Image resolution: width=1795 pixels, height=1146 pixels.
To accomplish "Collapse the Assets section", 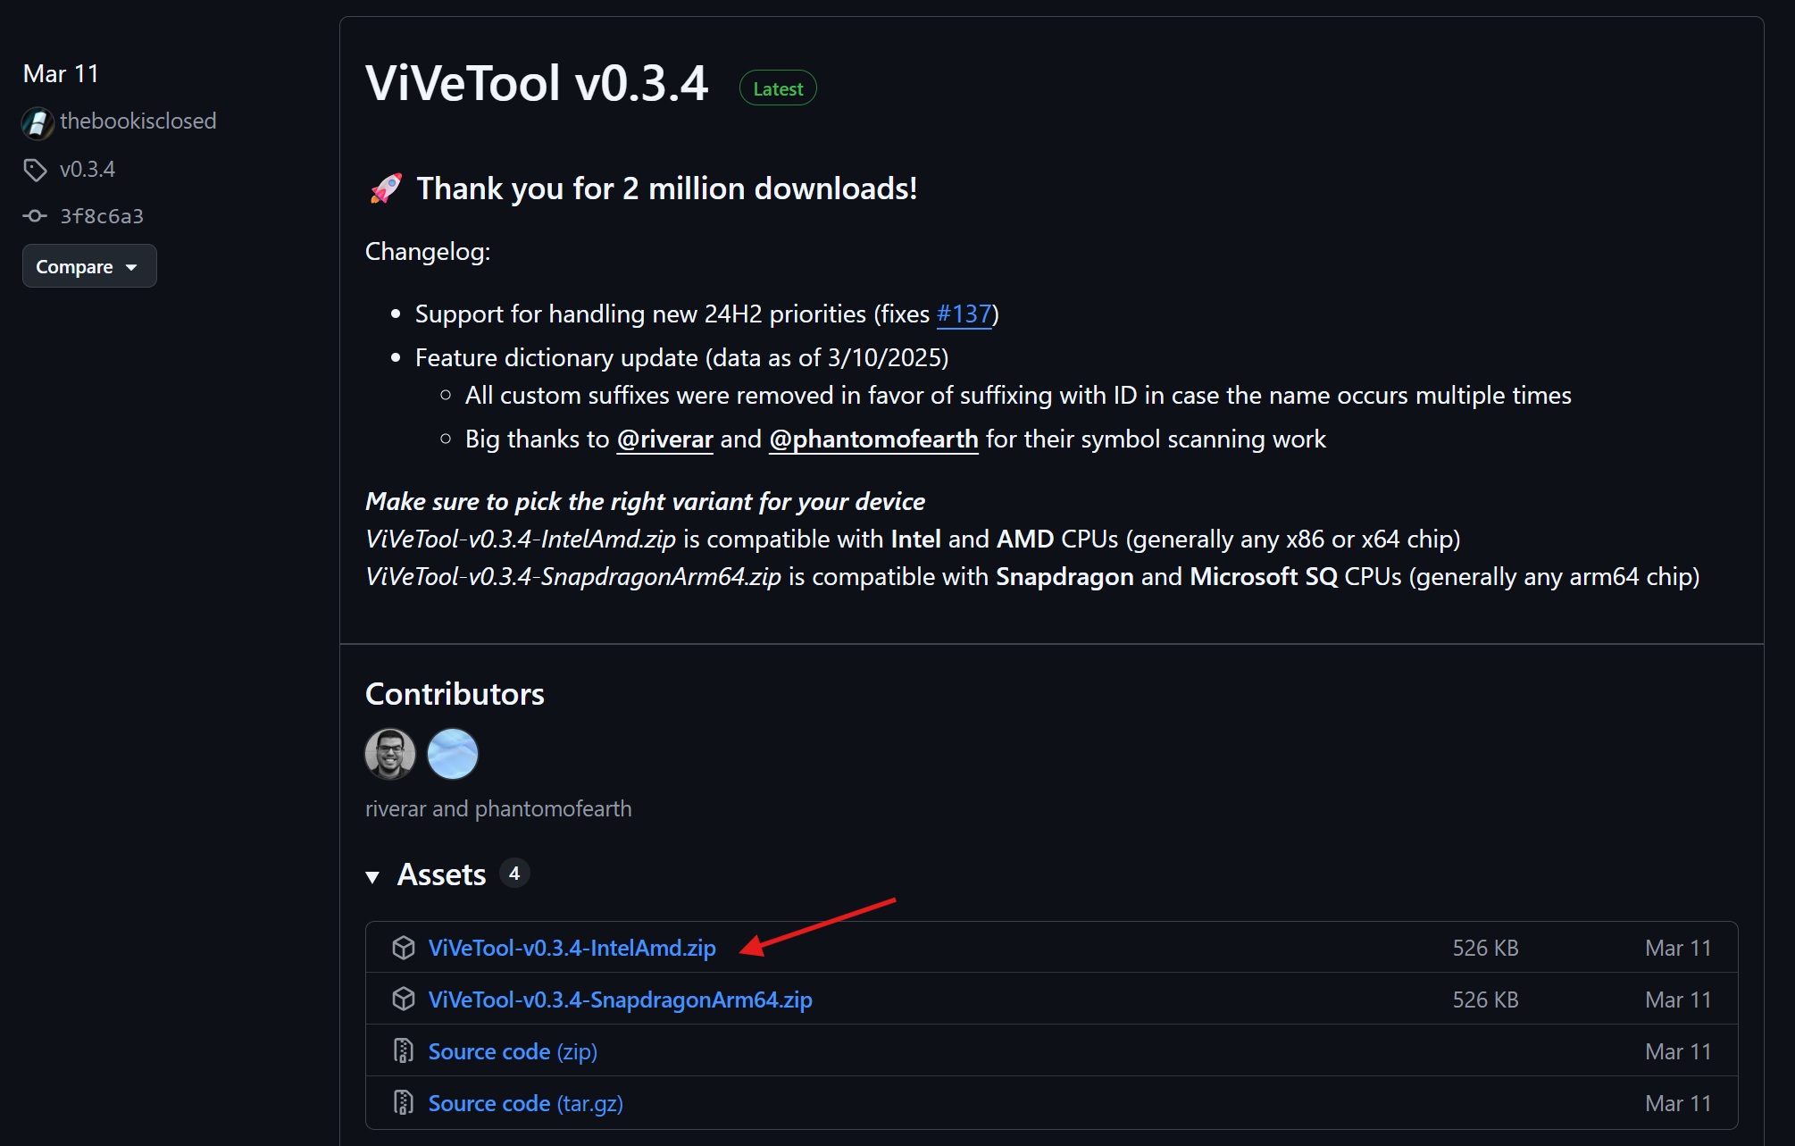I will pyautogui.click(x=374, y=876).
